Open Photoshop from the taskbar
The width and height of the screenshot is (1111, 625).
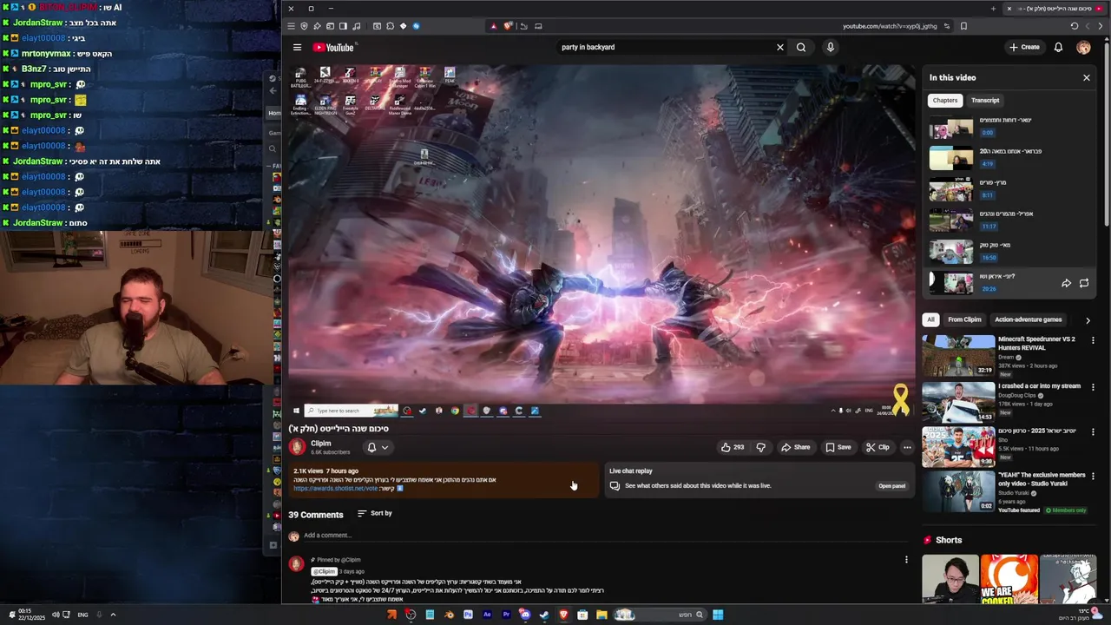468,615
